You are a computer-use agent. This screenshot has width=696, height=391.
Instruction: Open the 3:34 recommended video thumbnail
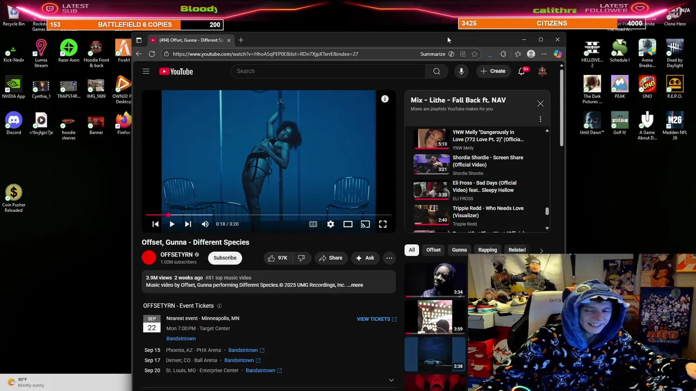[x=435, y=280]
